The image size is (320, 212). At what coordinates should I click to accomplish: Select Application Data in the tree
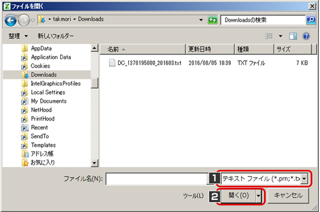point(51,57)
